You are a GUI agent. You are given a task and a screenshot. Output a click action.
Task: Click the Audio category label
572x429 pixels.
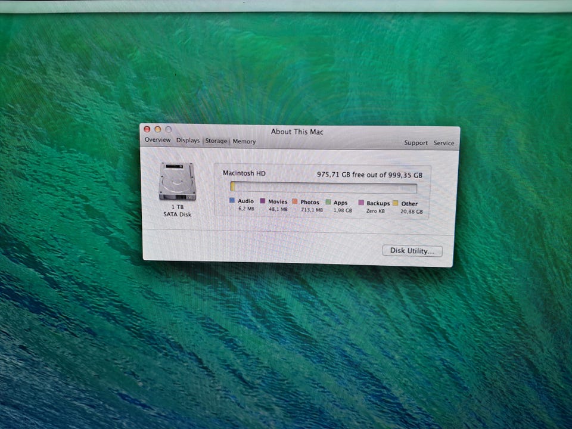[245, 201]
